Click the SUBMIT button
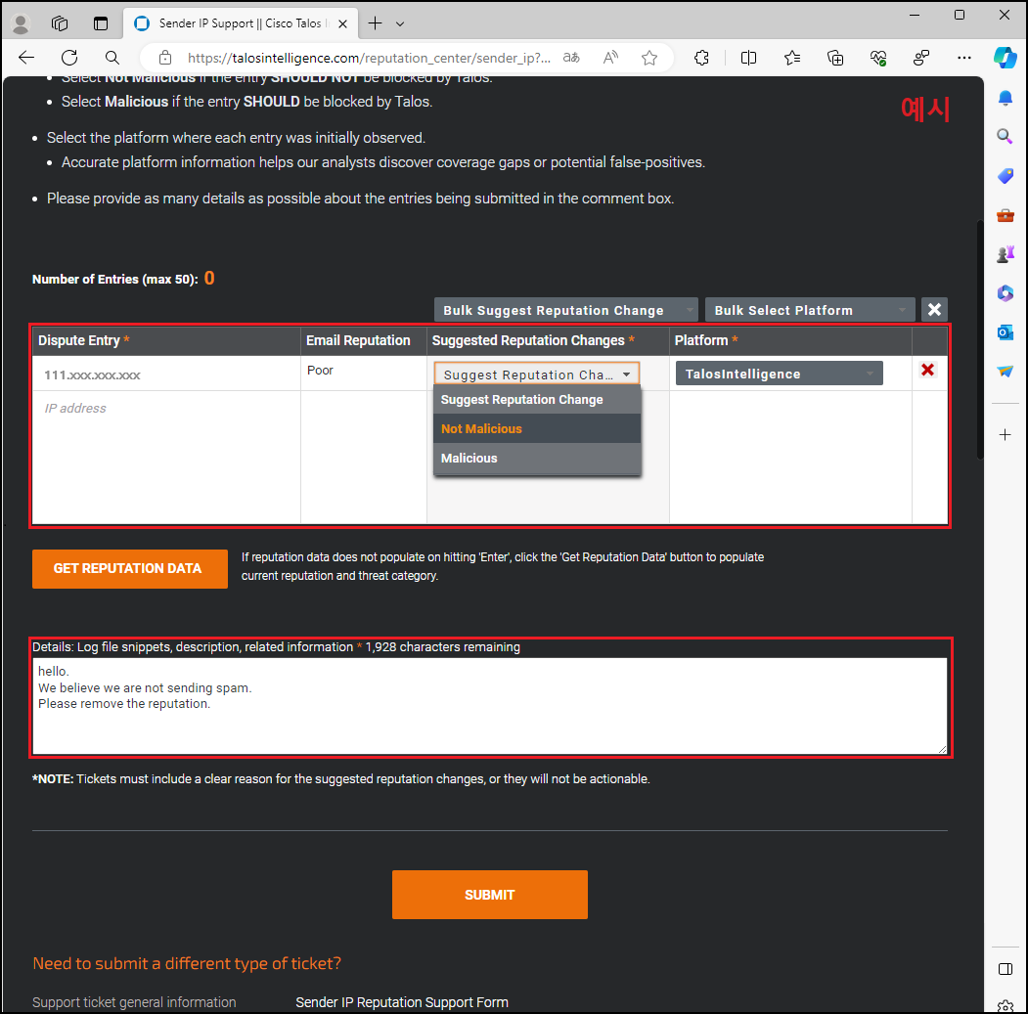The image size is (1028, 1014). [x=490, y=895]
